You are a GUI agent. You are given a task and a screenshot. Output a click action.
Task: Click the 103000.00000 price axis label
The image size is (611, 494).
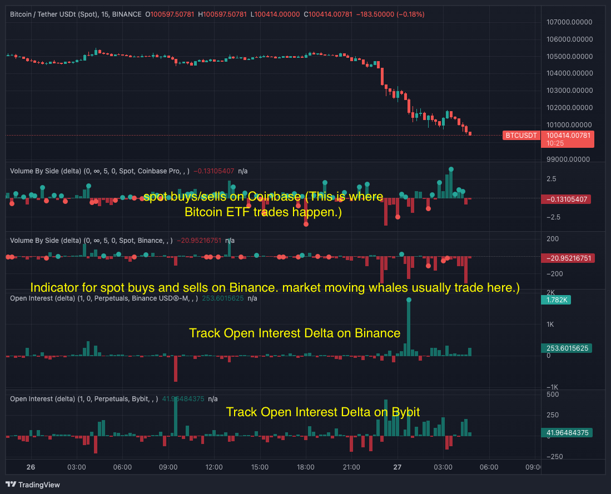pyautogui.click(x=569, y=91)
